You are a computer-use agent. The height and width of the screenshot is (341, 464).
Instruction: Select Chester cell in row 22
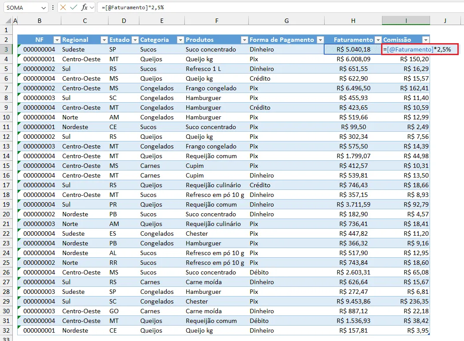(217, 234)
